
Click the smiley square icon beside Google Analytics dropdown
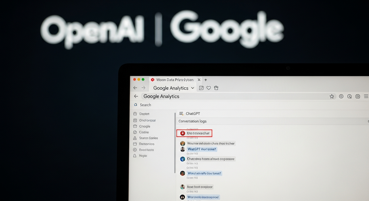tap(201, 88)
